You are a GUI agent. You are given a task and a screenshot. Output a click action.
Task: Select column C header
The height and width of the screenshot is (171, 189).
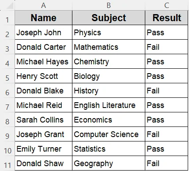pyautogui.click(x=166, y=5)
